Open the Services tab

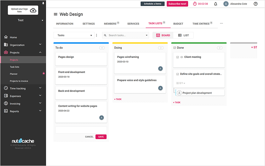pyautogui.click(x=133, y=24)
